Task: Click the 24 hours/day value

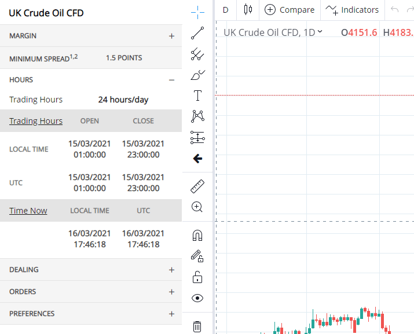Action: pyautogui.click(x=123, y=100)
